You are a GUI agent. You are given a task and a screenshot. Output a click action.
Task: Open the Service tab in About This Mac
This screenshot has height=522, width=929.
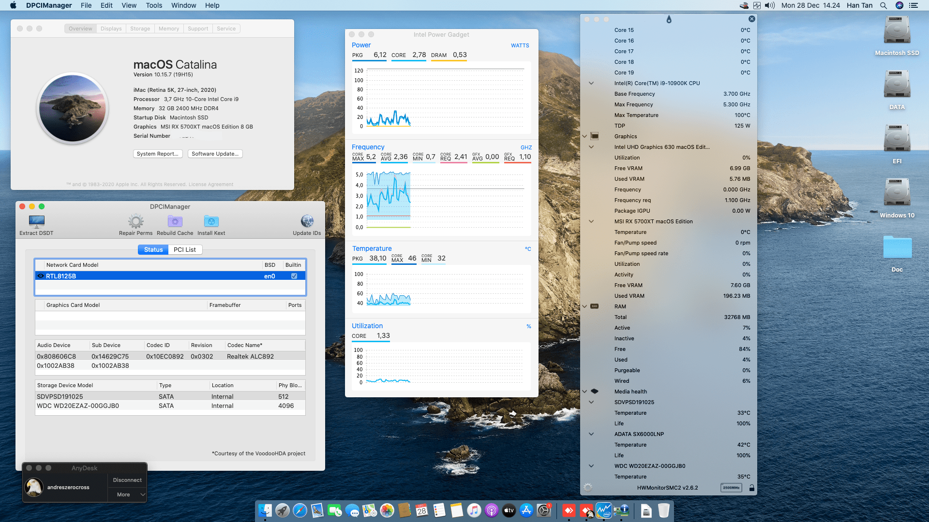226,29
